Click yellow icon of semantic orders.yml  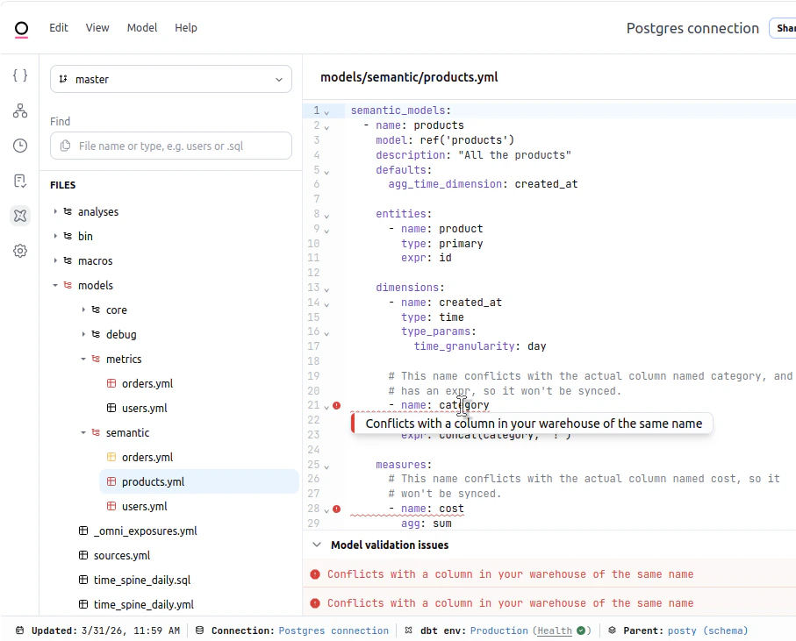[x=111, y=456]
